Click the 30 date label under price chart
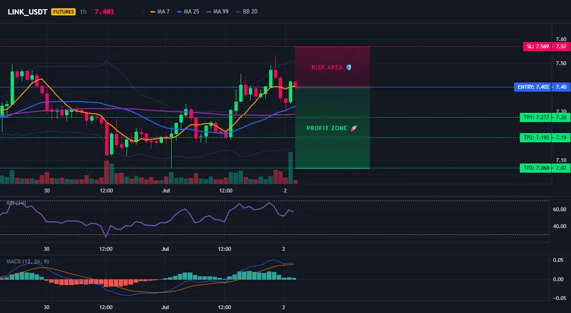Screen dimensions: 571x313 click(x=47, y=191)
